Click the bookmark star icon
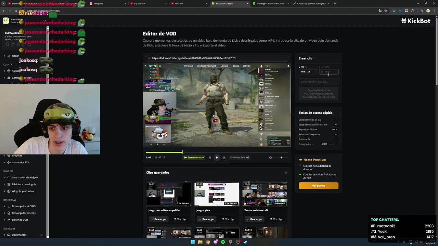This screenshot has height=246, width=438. pos(386,11)
